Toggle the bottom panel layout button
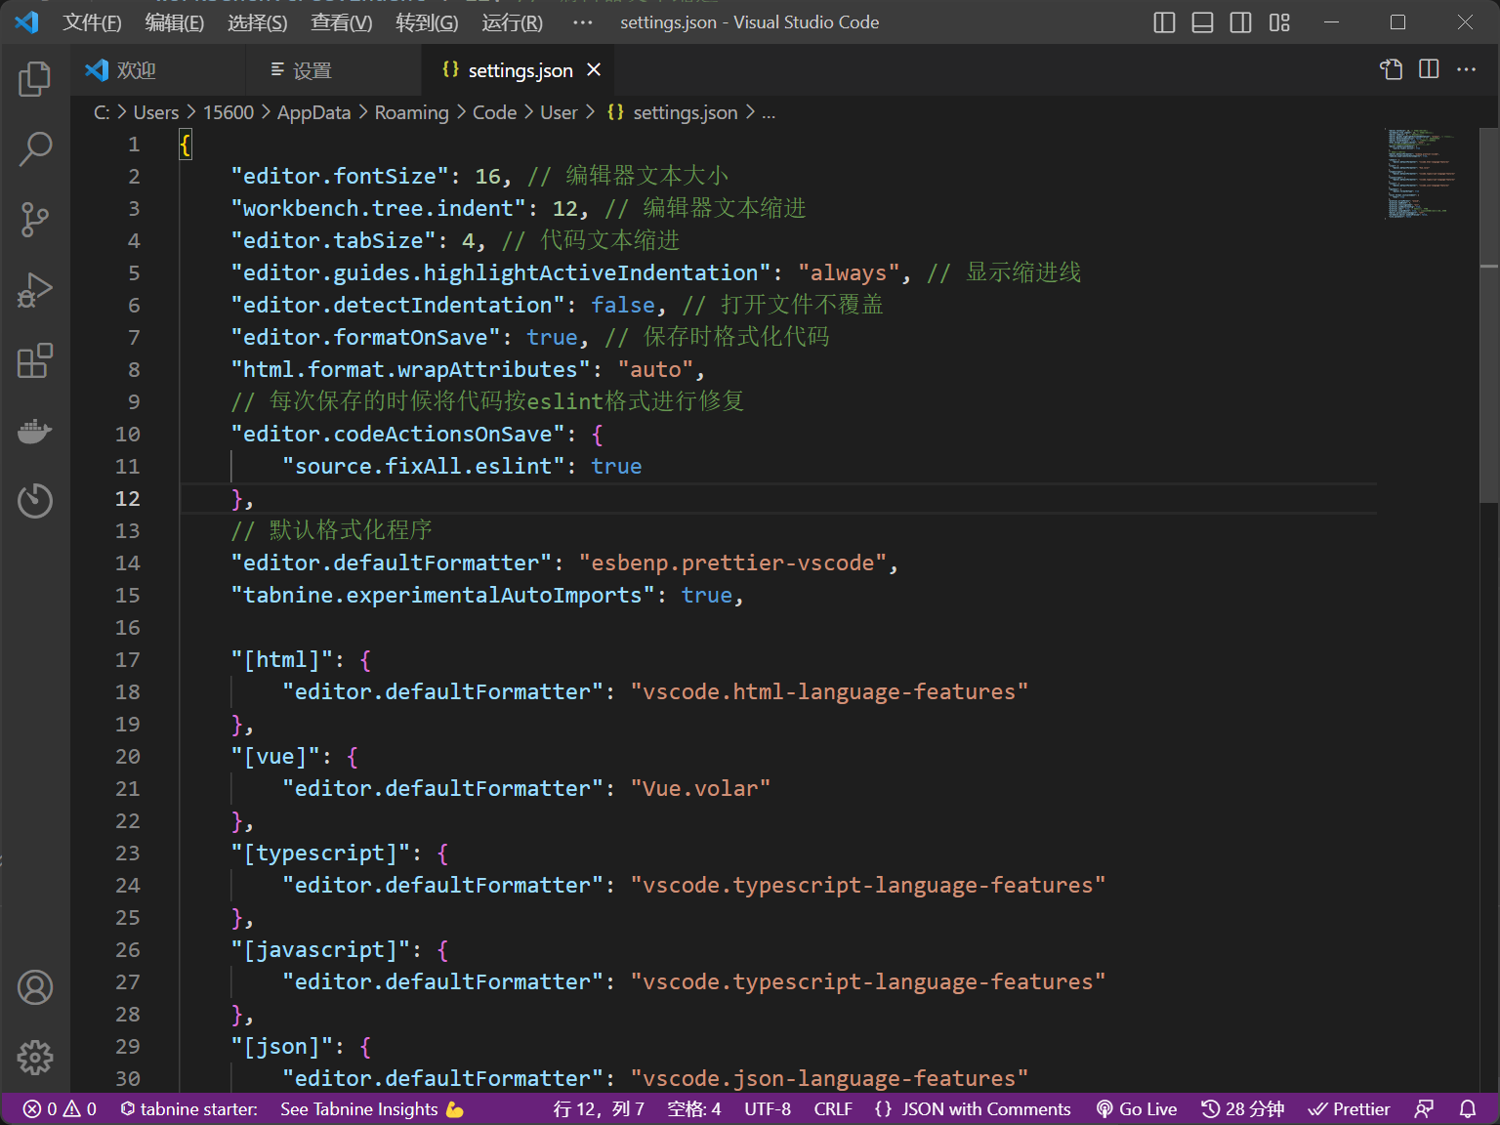Image resolution: width=1500 pixels, height=1125 pixels. [x=1202, y=22]
